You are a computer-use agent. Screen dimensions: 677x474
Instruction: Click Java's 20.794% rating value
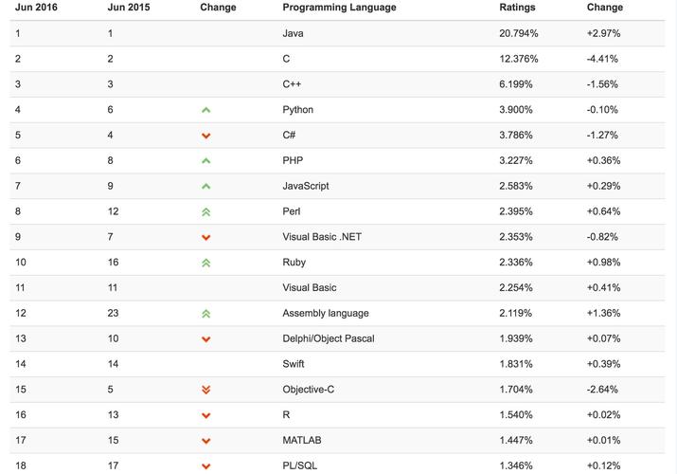tap(519, 33)
